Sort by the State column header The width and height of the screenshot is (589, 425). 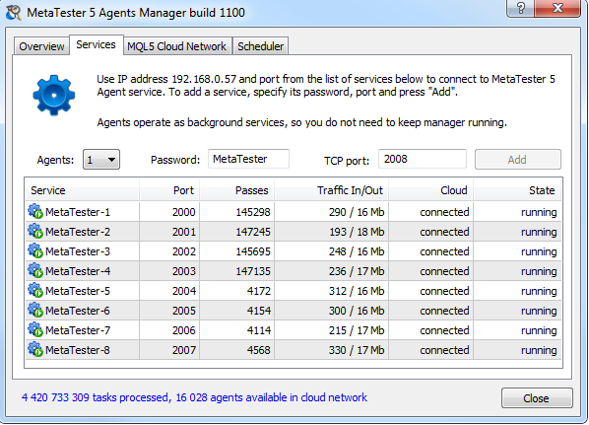(517, 190)
